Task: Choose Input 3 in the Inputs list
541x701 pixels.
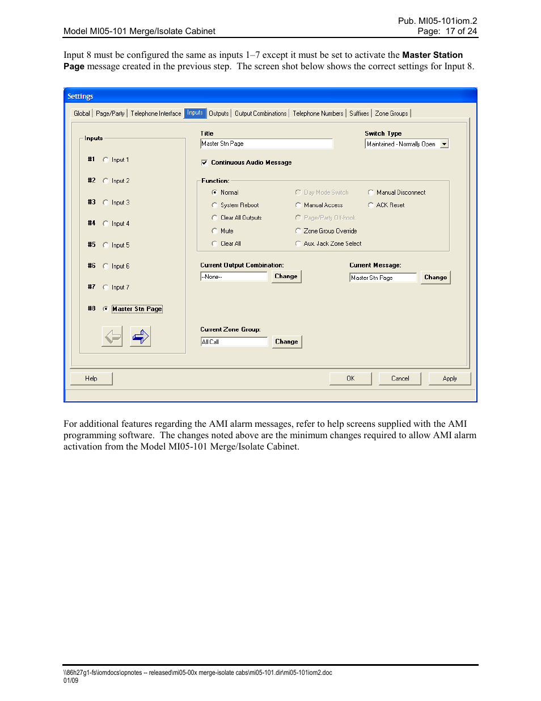Action: point(105,203)
